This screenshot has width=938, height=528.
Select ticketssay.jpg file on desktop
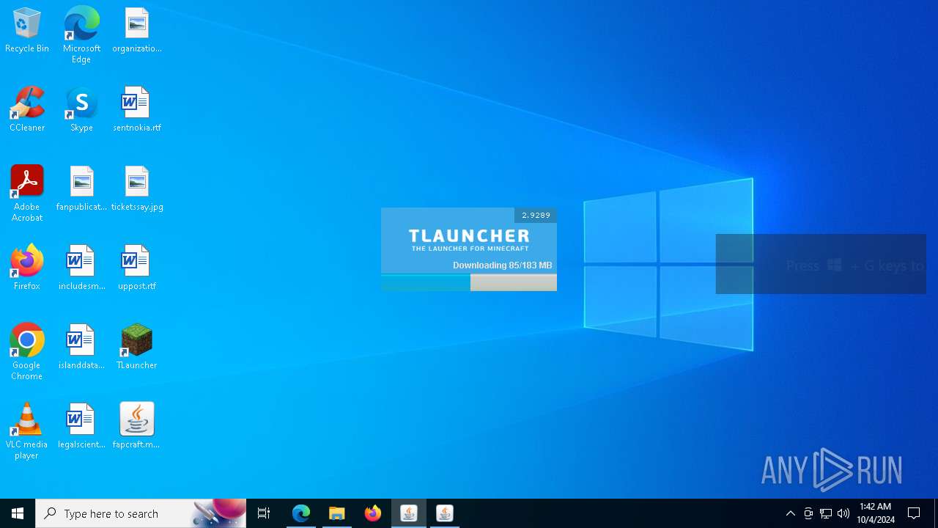pos(137,189)
